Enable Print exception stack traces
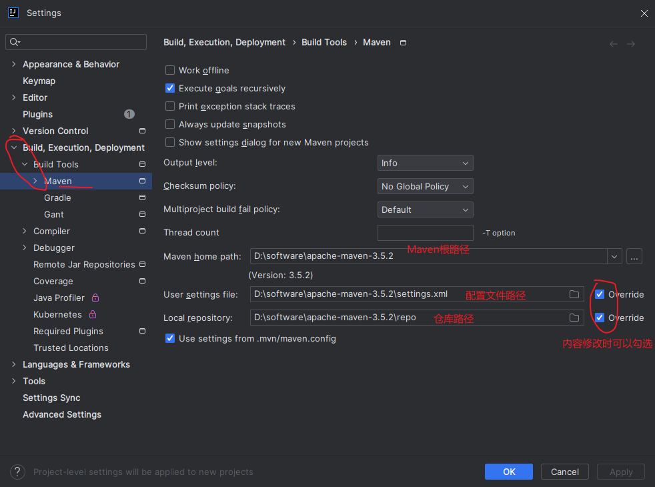The image size is (655, 487). click(x=170, y=106)
